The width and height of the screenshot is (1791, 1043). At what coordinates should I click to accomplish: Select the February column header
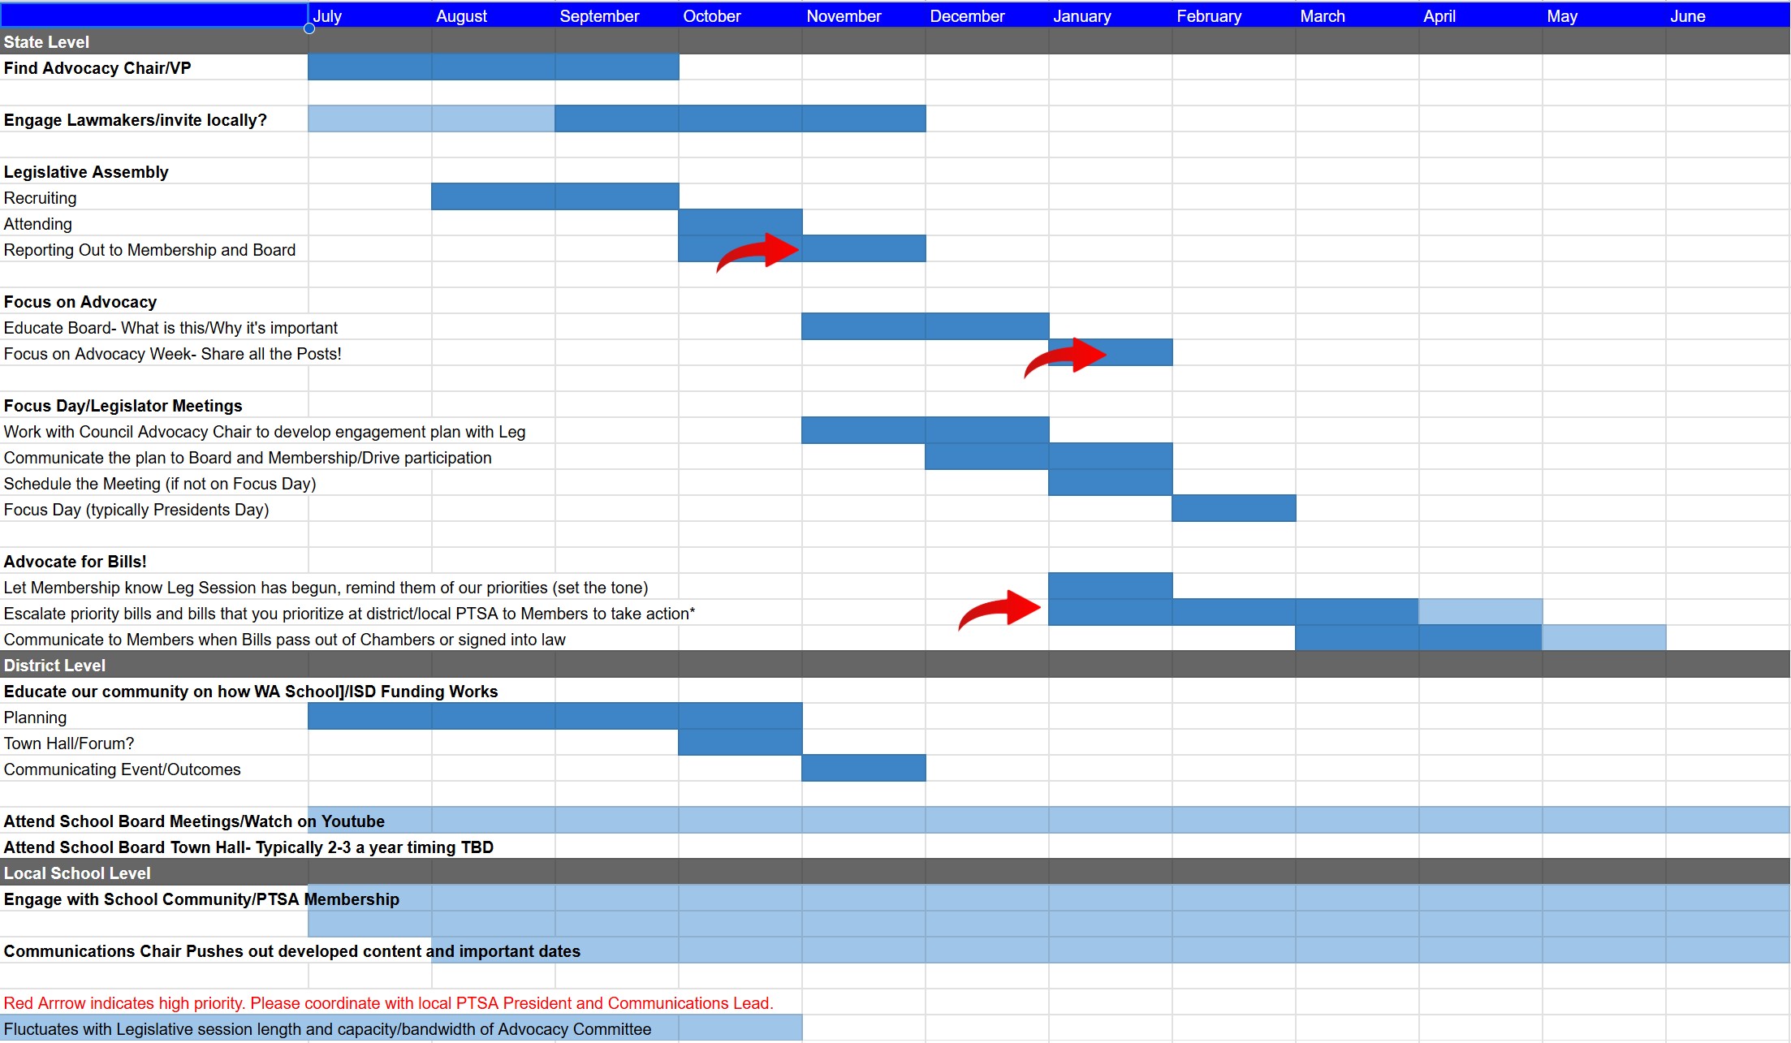click(x=1232, y=15)
